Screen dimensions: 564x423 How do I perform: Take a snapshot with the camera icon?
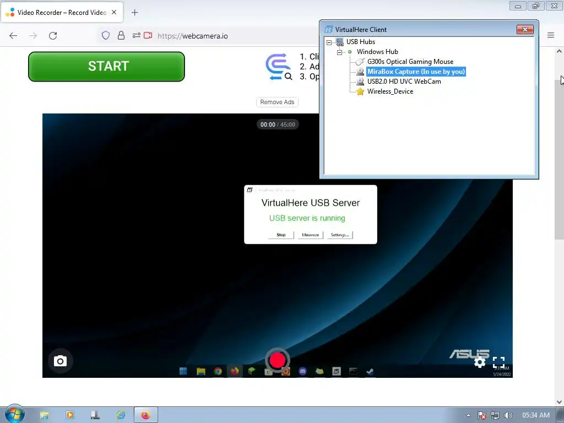60,361
